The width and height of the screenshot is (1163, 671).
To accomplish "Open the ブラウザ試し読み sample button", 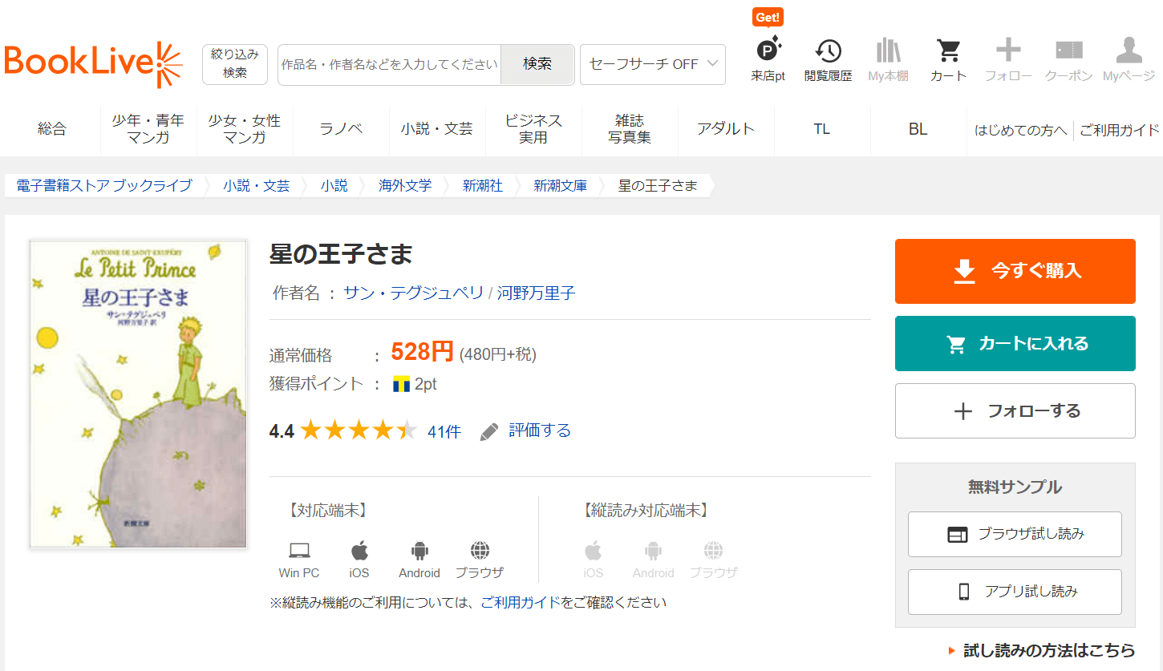I will tap(1015, 534).
